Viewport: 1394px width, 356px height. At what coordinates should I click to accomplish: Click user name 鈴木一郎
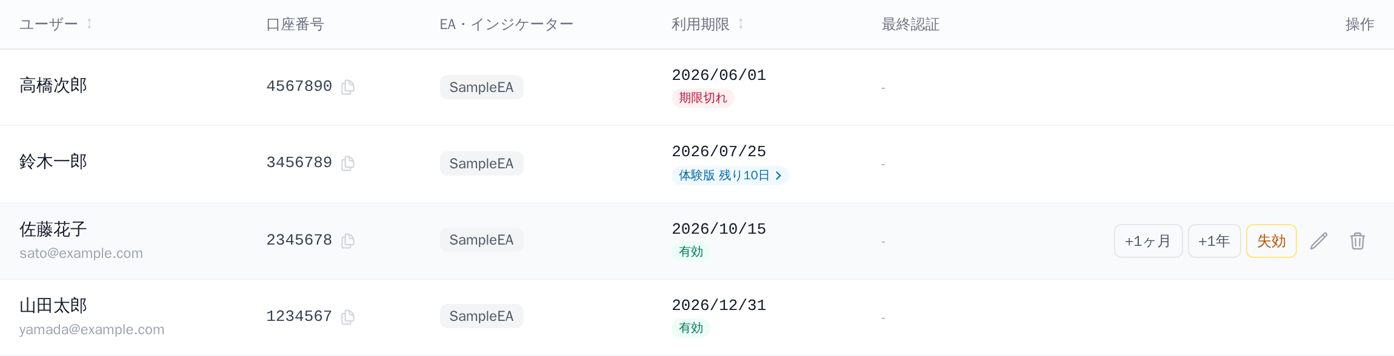53,162
